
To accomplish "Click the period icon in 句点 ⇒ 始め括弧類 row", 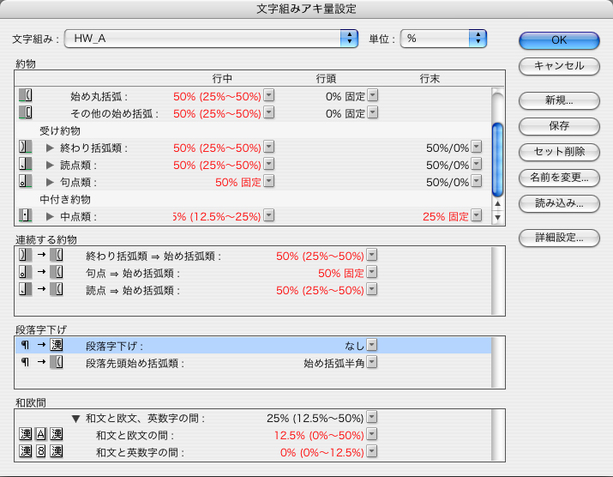I will tap(26, 272).
